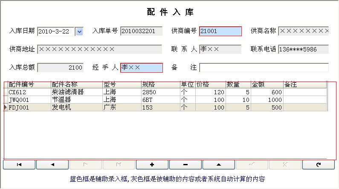Click the edit record triangle button
Image resolution: width=339 pixels, height=189 pixels.
pos(219,165)
